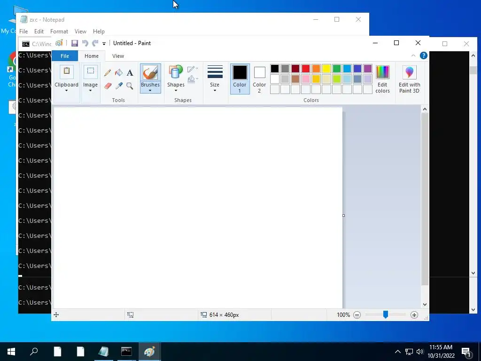Viewport: 481px width, 361px height.
Task: Open the Shapes gallery icon
Action: [176, 73]
